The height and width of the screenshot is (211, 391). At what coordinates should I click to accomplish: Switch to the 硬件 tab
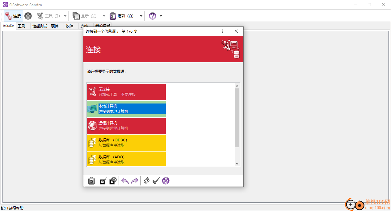point(55,26)
